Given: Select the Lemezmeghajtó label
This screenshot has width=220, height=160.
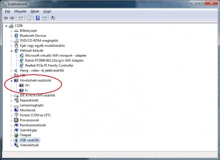Looking at the screenshot, I should [x=32, y=105].
